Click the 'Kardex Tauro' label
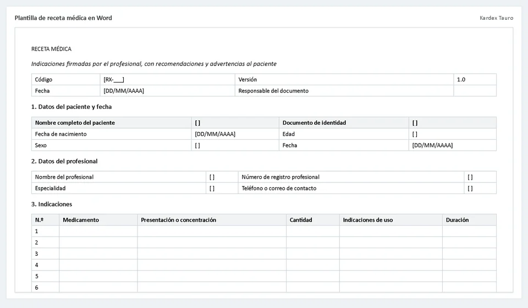Viewport: 528px width, 308px height. click(496, 18)
